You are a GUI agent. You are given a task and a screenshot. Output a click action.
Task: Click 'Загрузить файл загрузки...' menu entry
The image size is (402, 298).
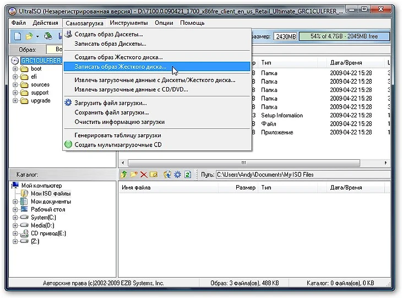coord(110,103)
